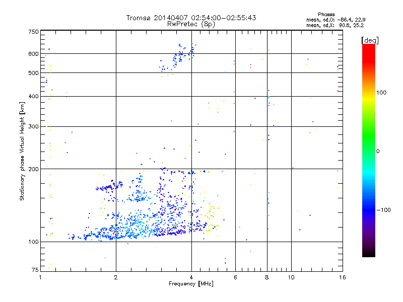The image size is (403, 302).
Task: Click the 'Frequency [MHz]' axis label
Action: (x=191, y=284)
